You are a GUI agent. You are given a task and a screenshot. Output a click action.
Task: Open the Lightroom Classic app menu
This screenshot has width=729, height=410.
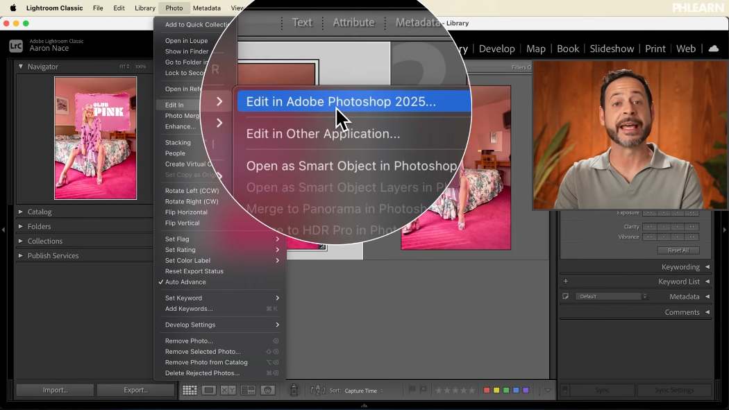54,8
